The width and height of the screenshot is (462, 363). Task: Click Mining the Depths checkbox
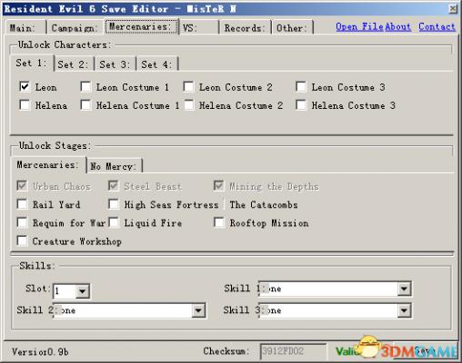coord(219,186)
